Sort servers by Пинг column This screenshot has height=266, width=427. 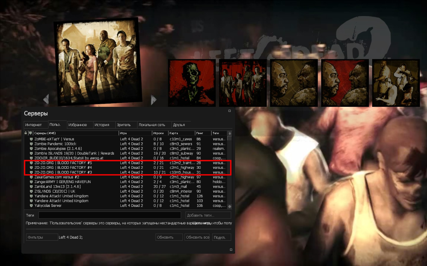203,133
